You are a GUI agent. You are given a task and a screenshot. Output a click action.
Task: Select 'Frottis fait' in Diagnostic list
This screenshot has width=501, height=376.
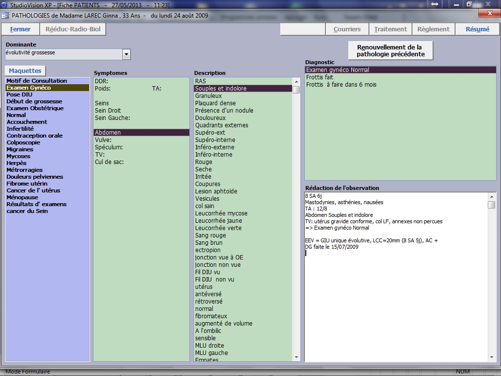point(319,77)
